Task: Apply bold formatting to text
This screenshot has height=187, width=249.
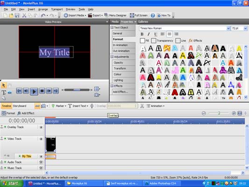Action: [142, 34]
